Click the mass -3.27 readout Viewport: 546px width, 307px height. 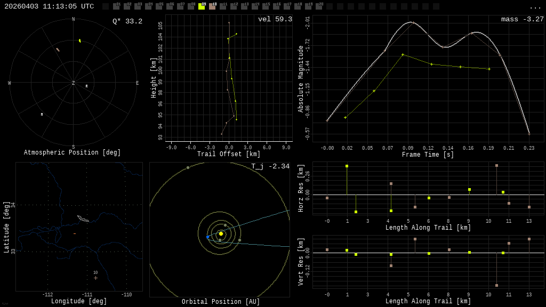tap(522, 19)
